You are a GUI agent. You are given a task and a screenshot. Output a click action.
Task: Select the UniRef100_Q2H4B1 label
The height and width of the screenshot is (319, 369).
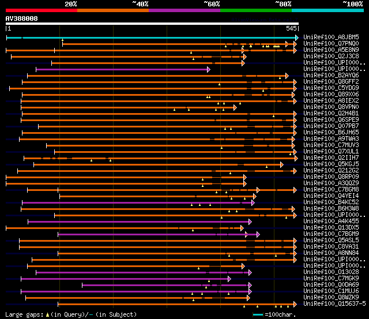(x=331, y=114)
